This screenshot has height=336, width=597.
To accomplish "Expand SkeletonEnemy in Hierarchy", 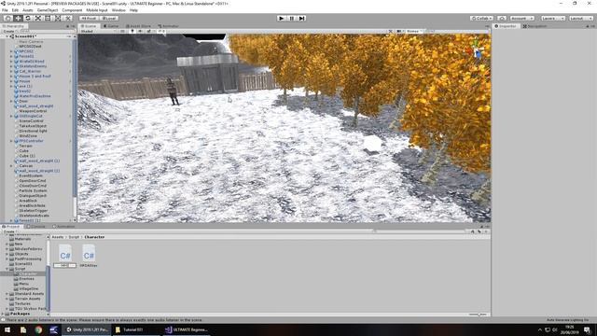I will pos(11,66).
